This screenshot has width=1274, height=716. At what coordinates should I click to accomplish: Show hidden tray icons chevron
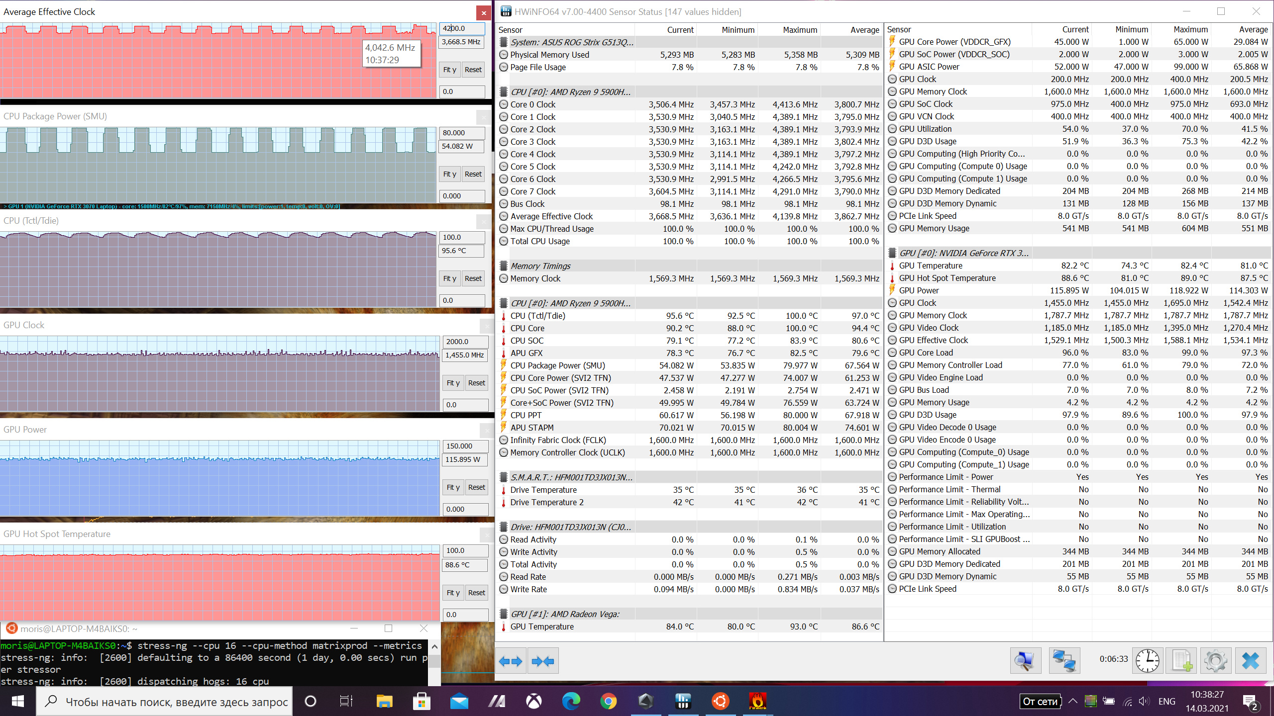click(1073, 702)
